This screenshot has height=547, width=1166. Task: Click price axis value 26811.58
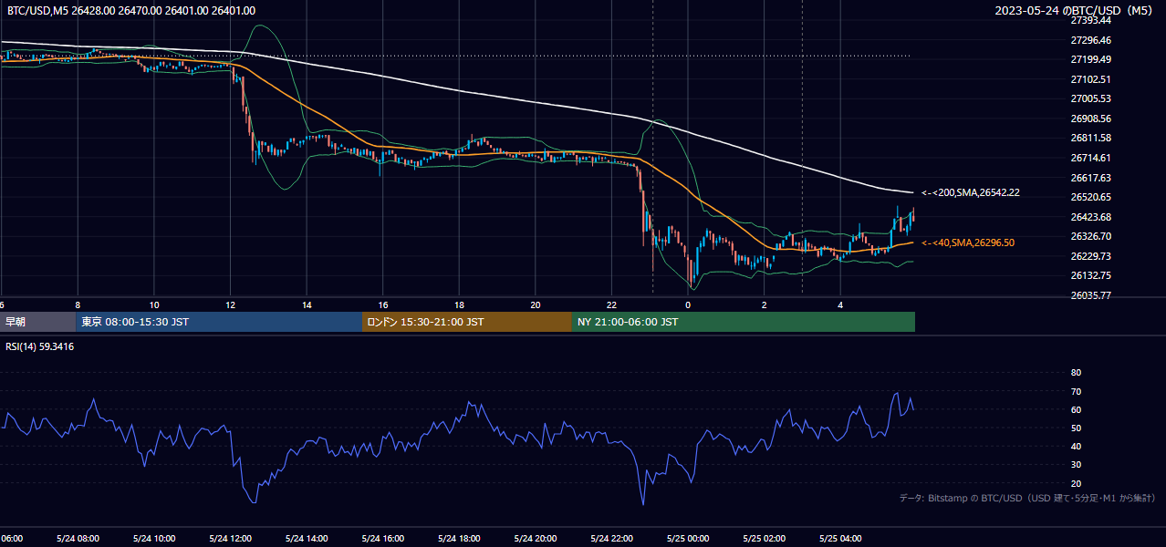pyautogui.click(x=1090, y=138)
